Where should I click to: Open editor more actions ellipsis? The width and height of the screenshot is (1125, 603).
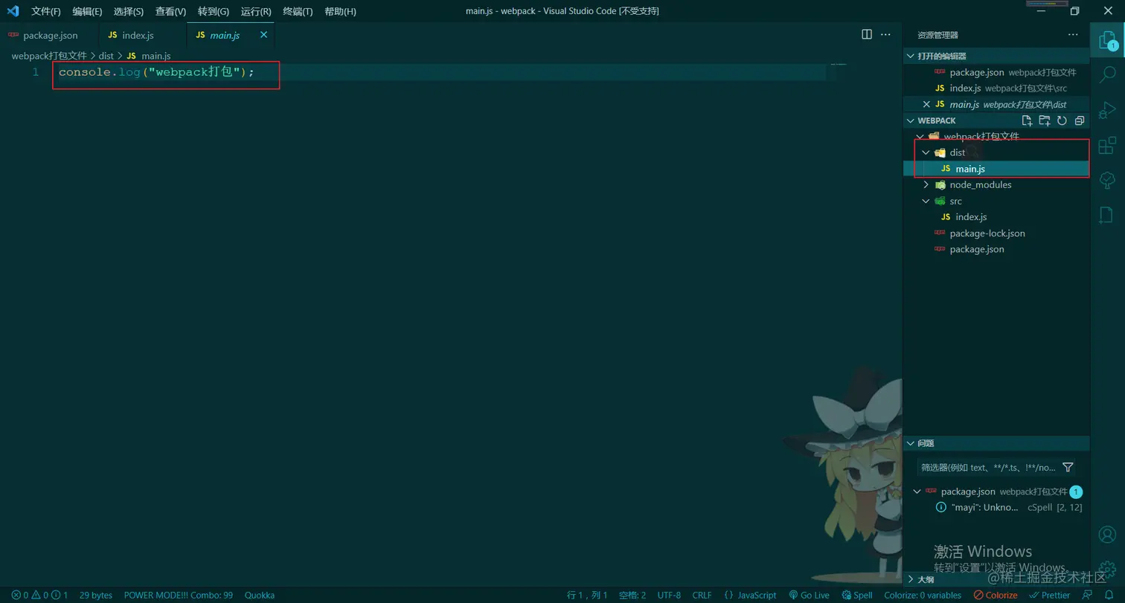tap(885, 34)
